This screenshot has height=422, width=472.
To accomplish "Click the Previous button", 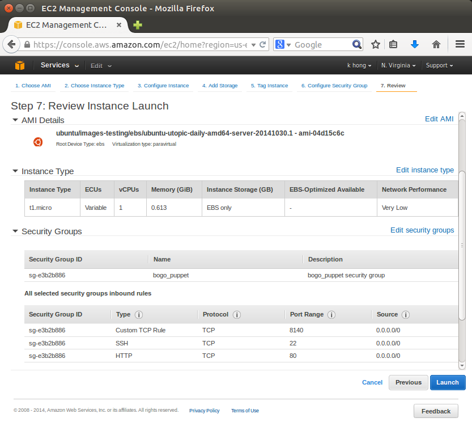I will point(408,382).
